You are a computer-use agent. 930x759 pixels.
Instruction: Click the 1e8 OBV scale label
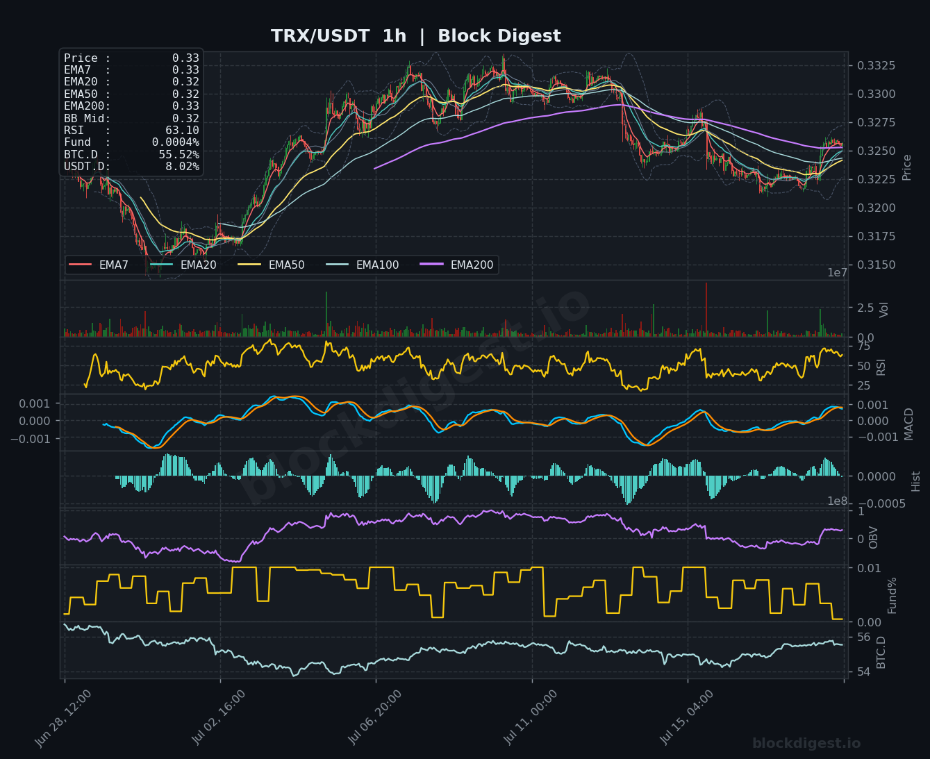(837, 501)
